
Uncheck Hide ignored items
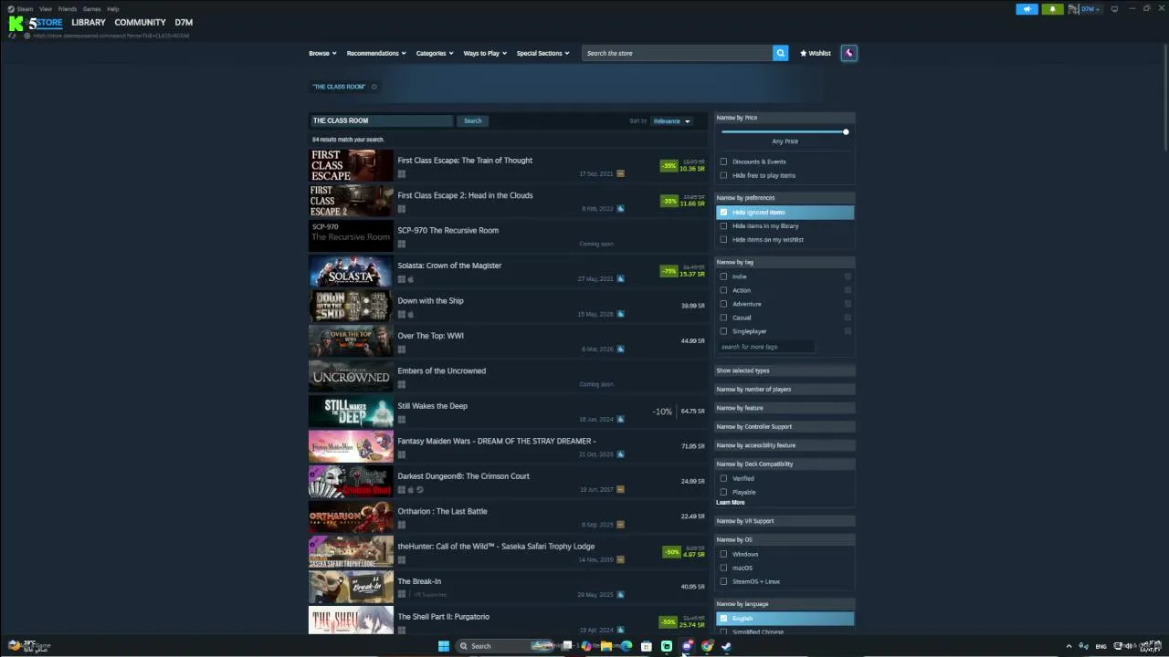[x=723, y=212]
